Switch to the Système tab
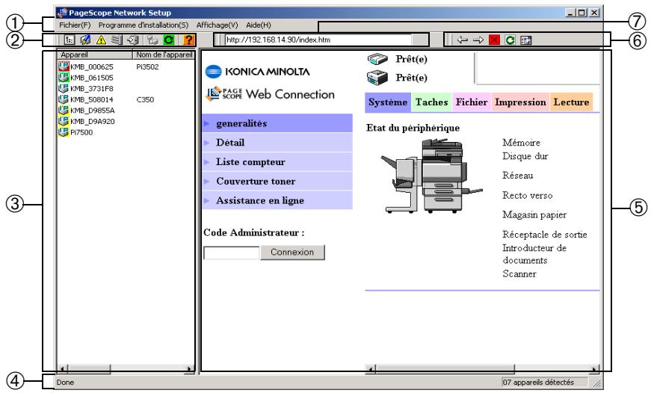 (388, 102)
